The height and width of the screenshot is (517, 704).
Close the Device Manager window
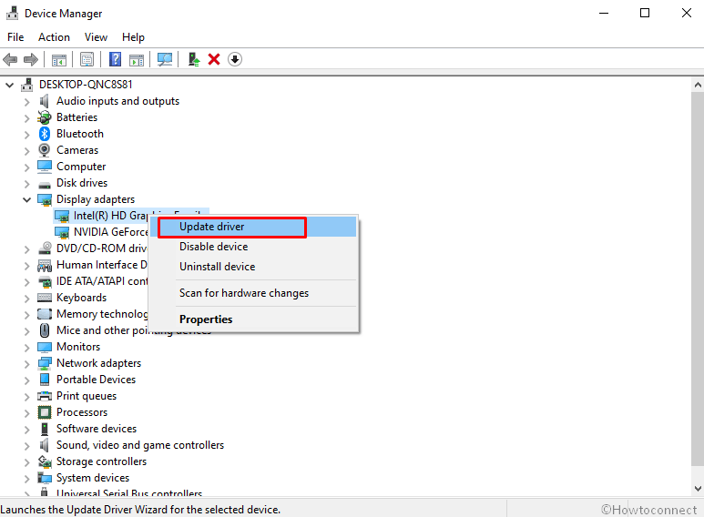[686, 14]
